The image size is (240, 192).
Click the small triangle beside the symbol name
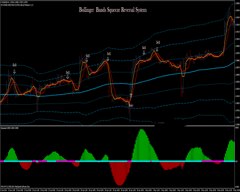pyautogui.click(x=1, y=2)
